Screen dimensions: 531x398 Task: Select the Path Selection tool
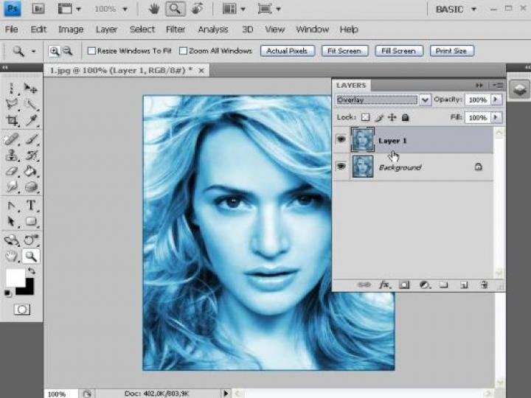pos(12,222)
